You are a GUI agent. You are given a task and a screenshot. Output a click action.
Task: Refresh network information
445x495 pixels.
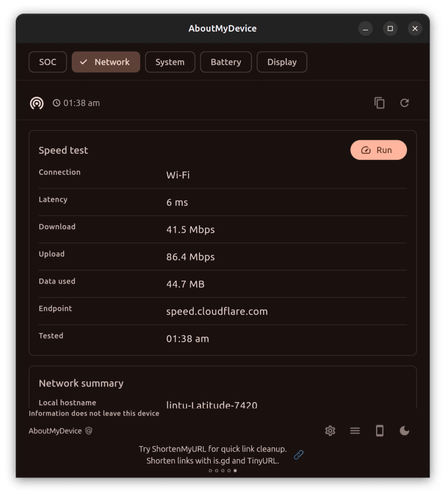(x=405, y=103)
